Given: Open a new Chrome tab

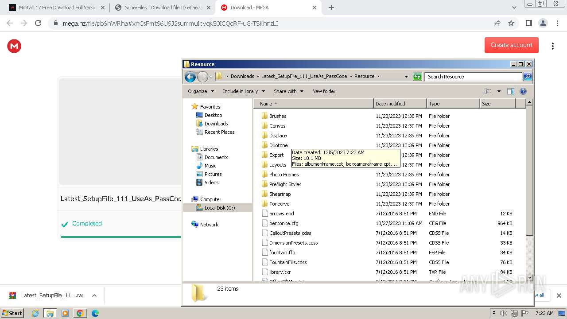Looking at the screenshot, I should coord(331,8).
